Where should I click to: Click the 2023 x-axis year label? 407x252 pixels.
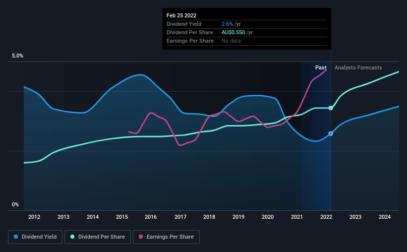(x=355, y=217)
